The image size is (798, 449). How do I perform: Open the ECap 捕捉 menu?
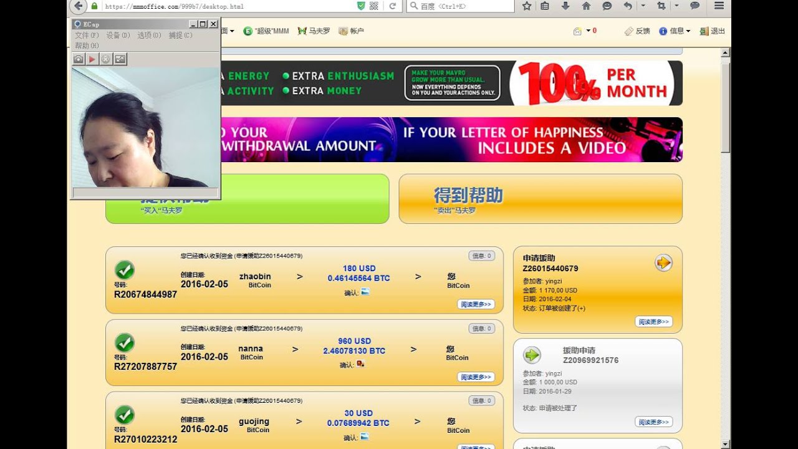click(180, 36)
